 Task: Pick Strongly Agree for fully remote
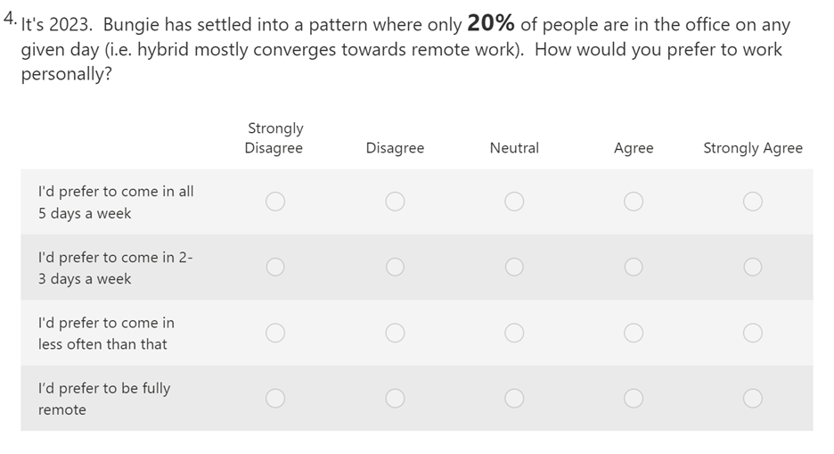(752, 398)
